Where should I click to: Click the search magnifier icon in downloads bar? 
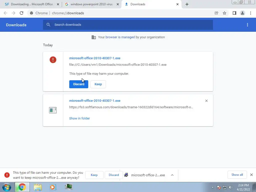48,25
